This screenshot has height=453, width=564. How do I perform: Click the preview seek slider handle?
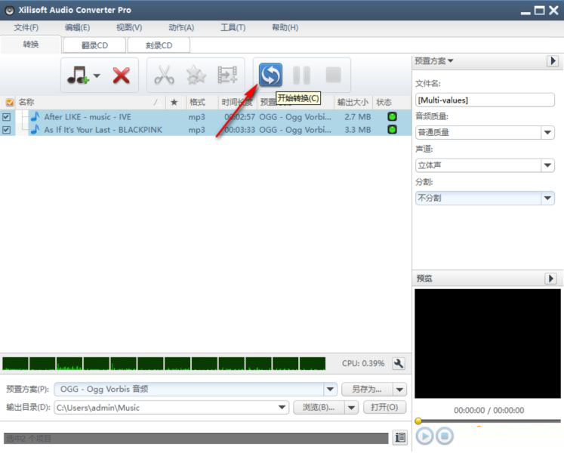pyautogui.click(x=418, y=421)
